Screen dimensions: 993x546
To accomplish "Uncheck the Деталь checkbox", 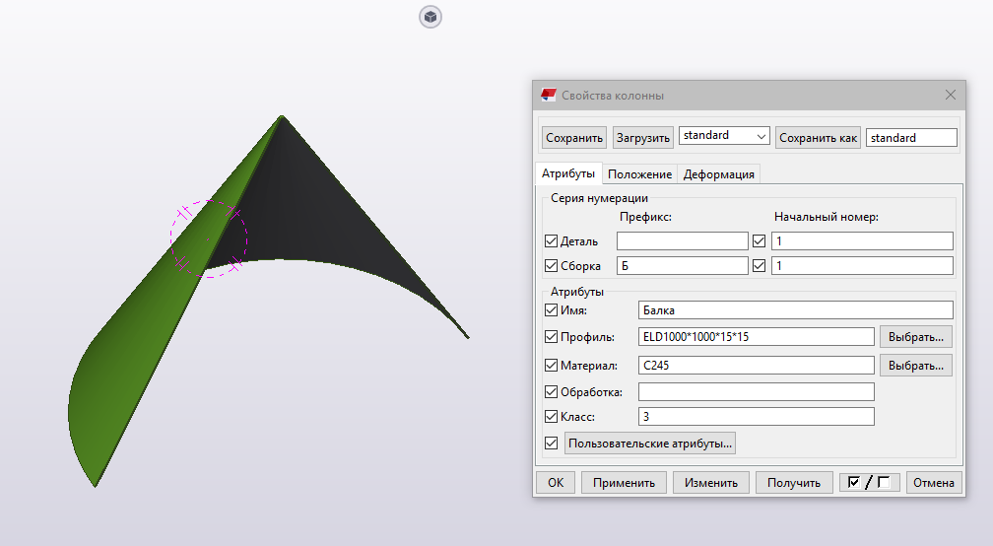I will (551, 240).
